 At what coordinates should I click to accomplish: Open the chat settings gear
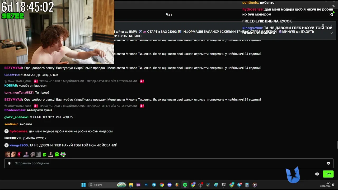(317, 174)
